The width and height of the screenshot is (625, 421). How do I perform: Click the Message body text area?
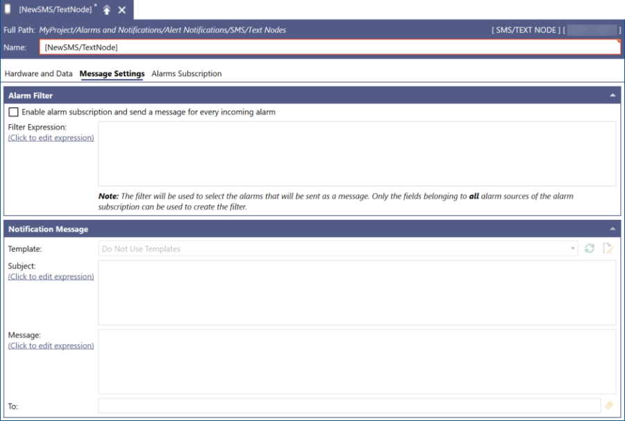pos(357,361)
